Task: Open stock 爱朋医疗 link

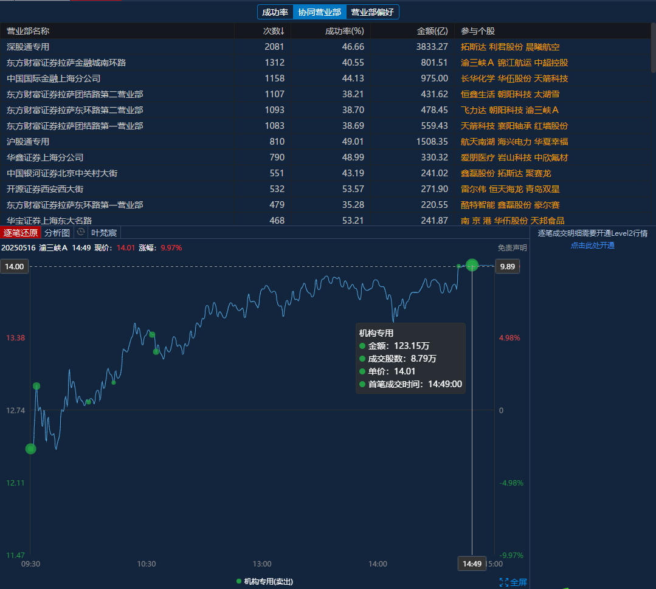Action: pyautogui.click(x=478, y=157)
